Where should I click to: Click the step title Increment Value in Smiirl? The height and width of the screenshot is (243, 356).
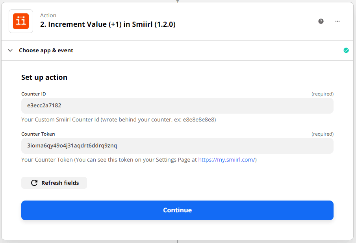pyautogui.click(x=108, y=24)
